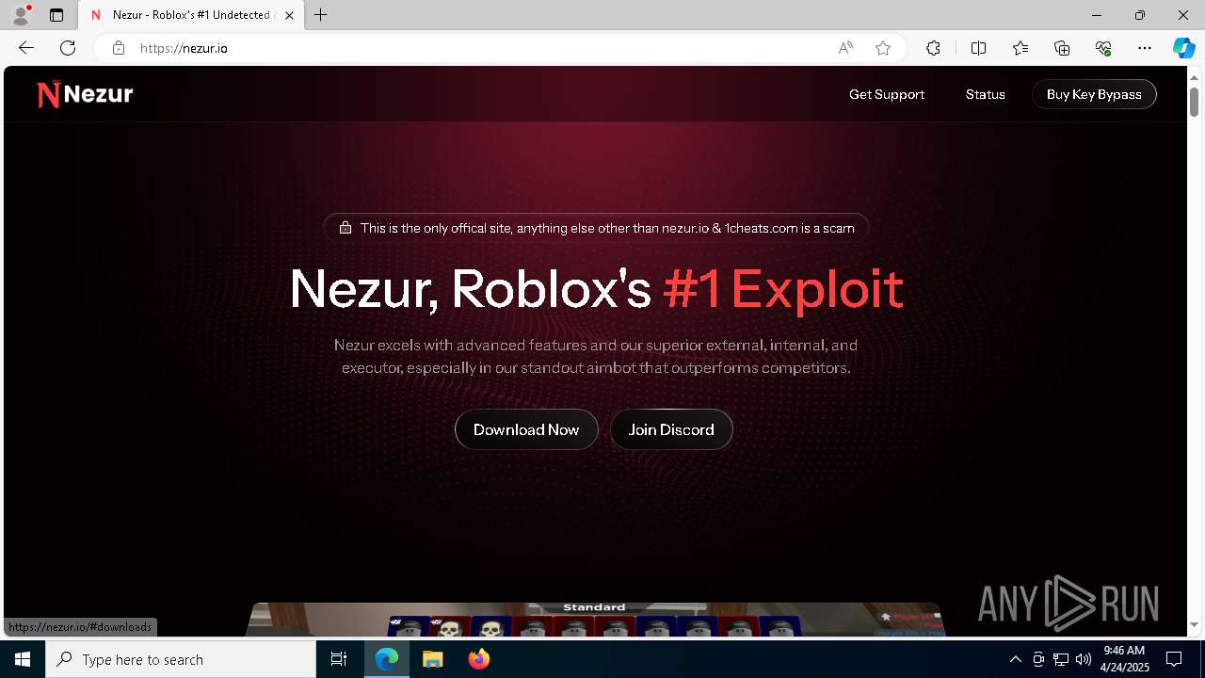Open the network tray icon
The image size is (1205, 678).
click(x=1061, y=659)
